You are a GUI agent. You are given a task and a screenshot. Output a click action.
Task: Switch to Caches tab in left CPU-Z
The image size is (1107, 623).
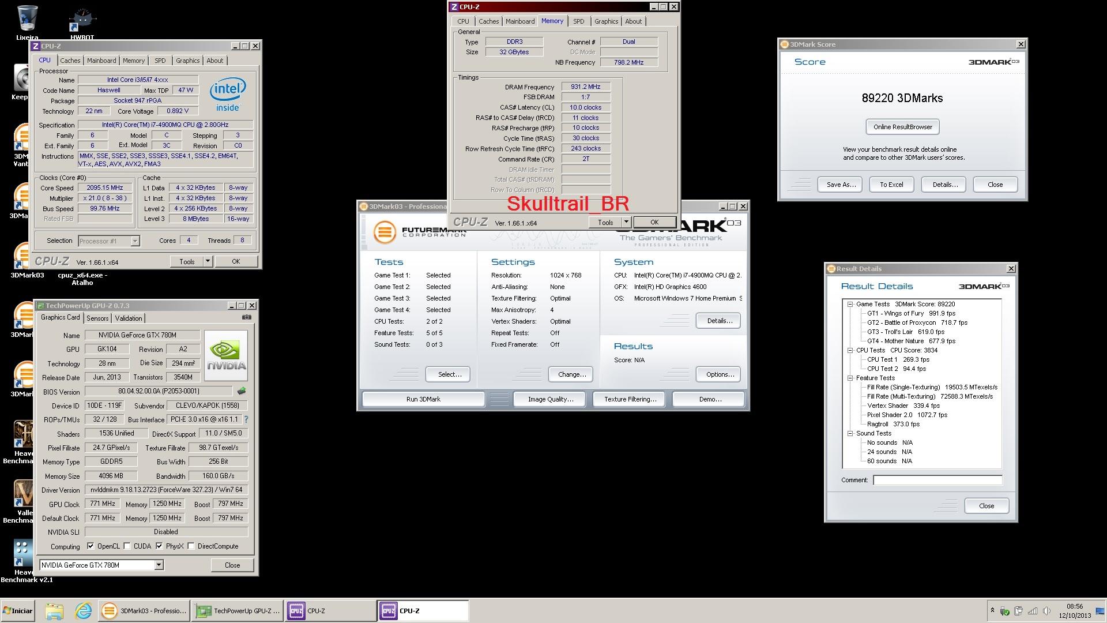[x=70, y=61]
